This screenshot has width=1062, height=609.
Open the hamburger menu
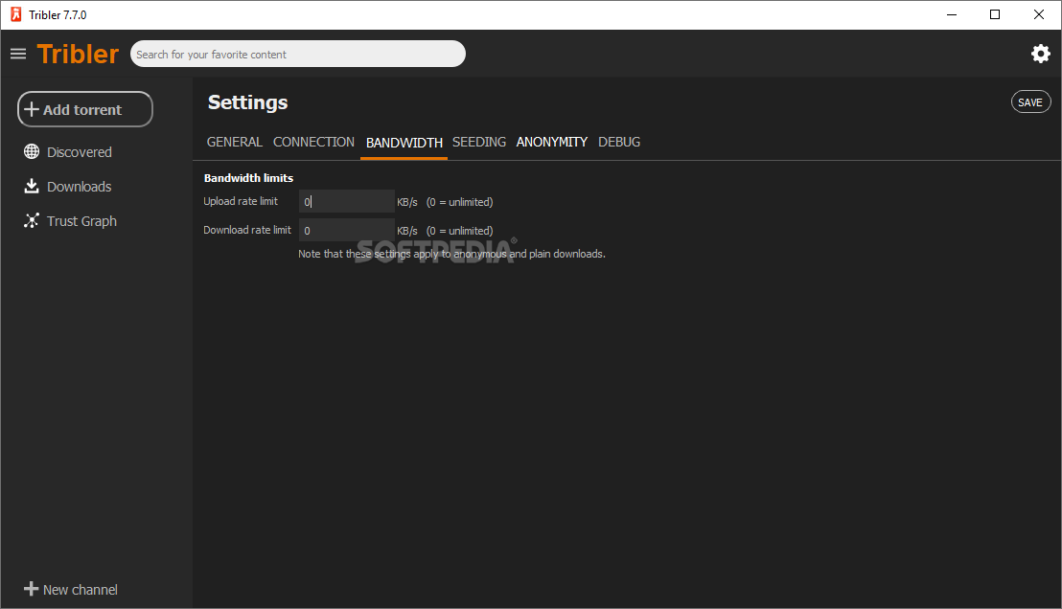[18, 54]
